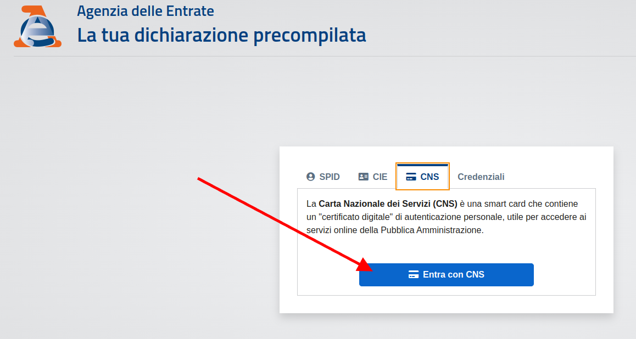Click the SPID person icon
The height and width of the screenshot is (339, 636).
point(311,177)
